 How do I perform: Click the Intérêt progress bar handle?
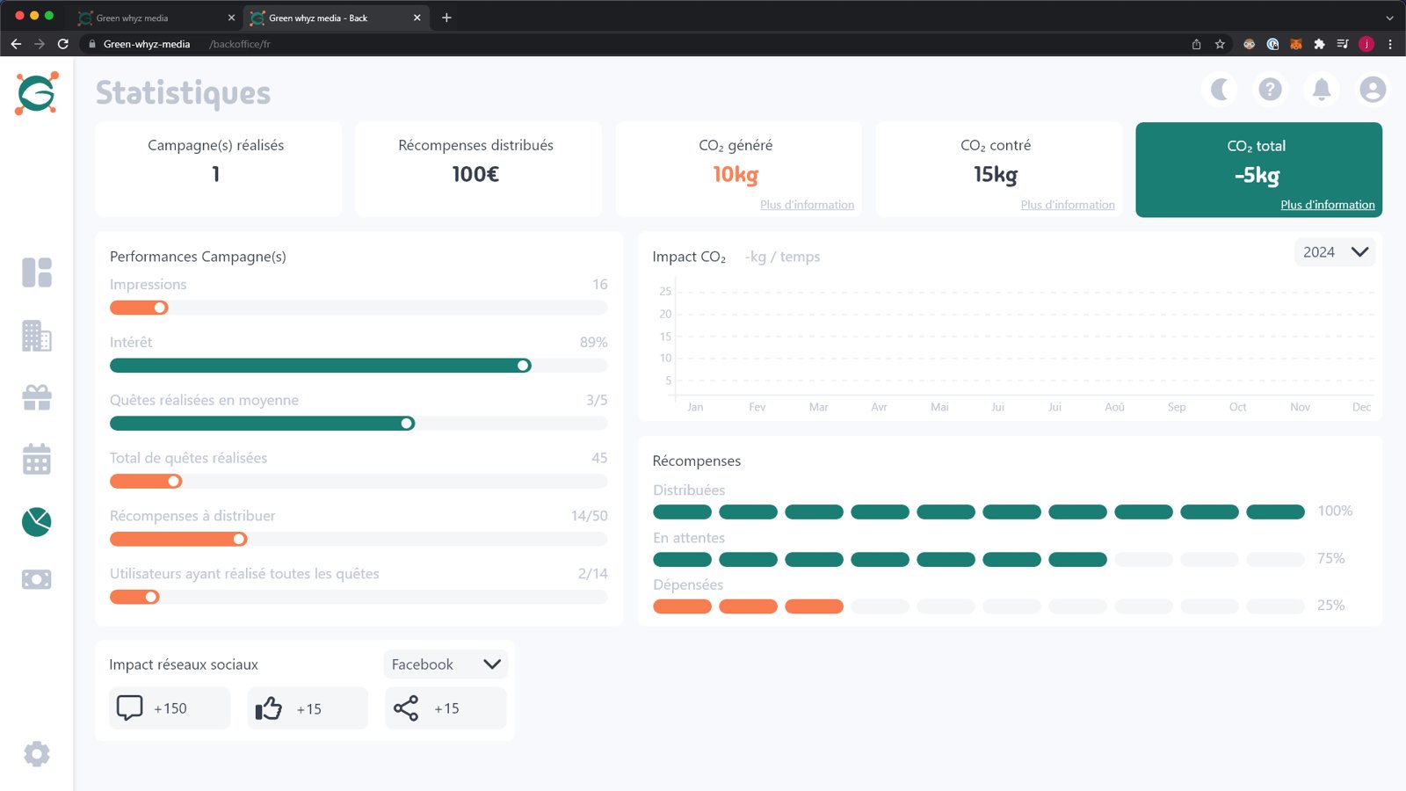pyautogui.click(x=524, y=366)
